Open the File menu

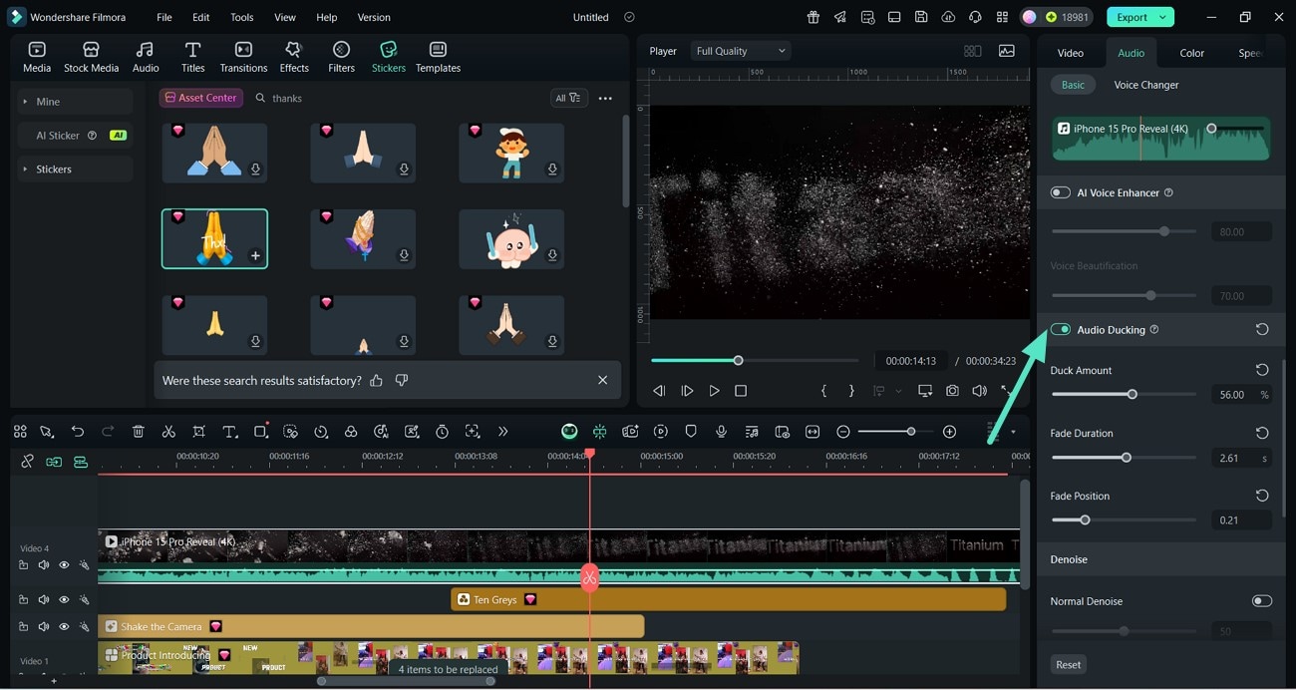pos(164,17)
